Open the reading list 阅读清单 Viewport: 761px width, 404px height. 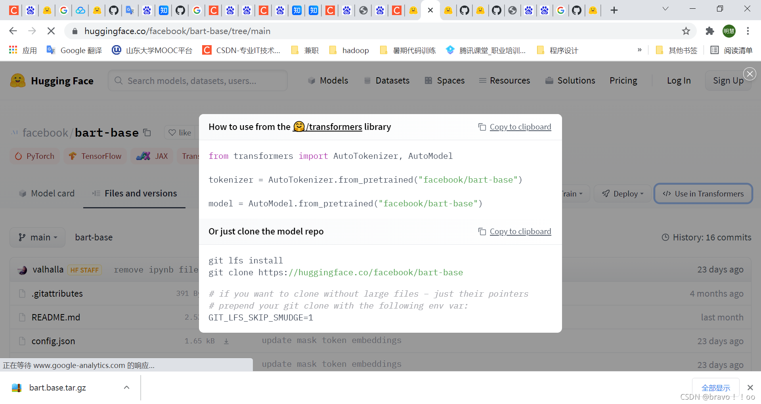pyautogui.click(x=732, y=50)
